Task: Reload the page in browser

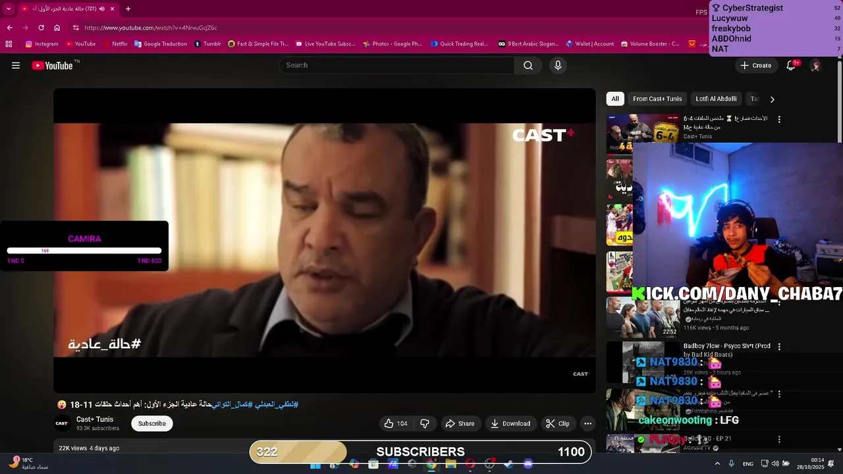Action: tap(41, 28)
